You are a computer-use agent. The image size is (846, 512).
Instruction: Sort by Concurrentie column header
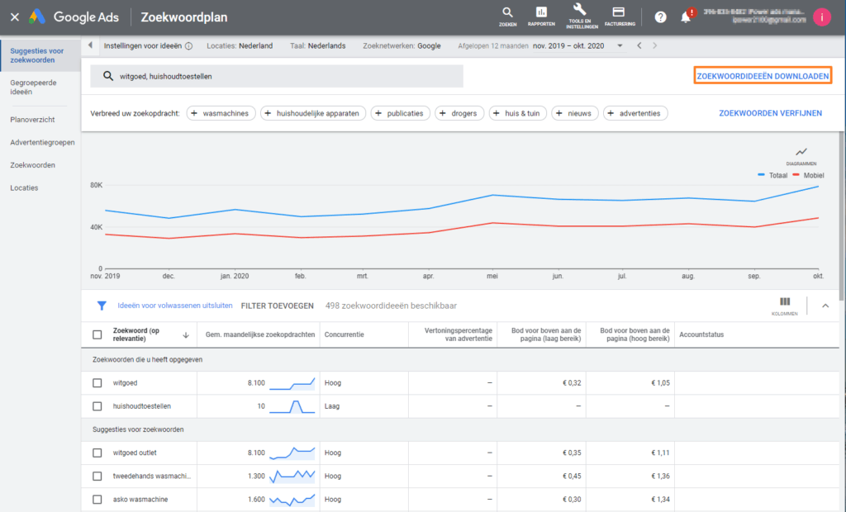pyautogui.click(x=345, y=334)
